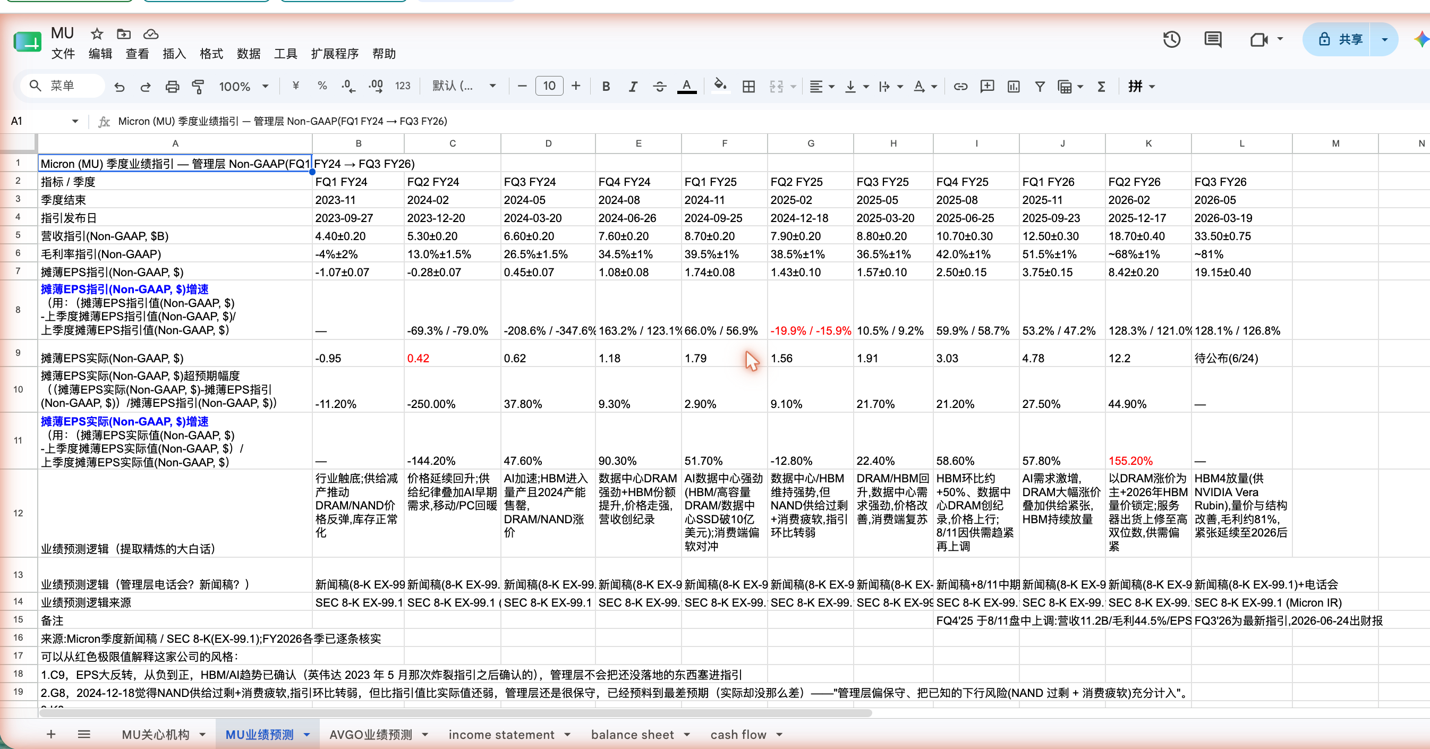The width and height of the screenshot is (1430, 749).
Task: Check the cloud save status icon
Action: point(150,34)
